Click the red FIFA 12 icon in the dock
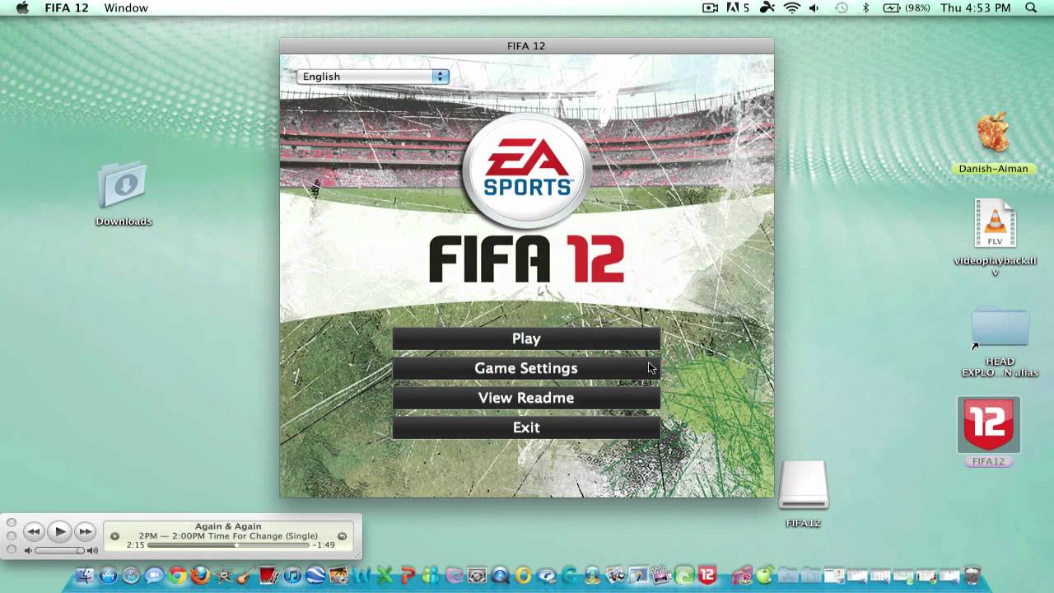Viewport: 1054px width, 593px height. pos(707,574)
